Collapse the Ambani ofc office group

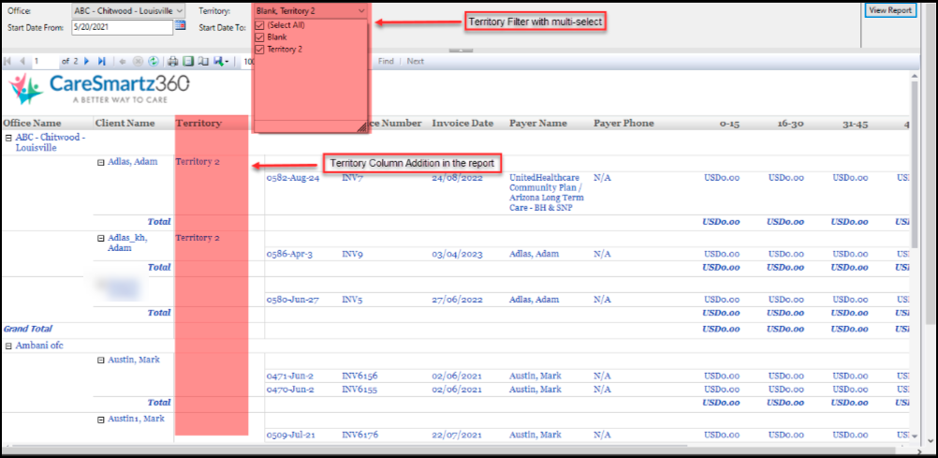[x=7, y=346]
